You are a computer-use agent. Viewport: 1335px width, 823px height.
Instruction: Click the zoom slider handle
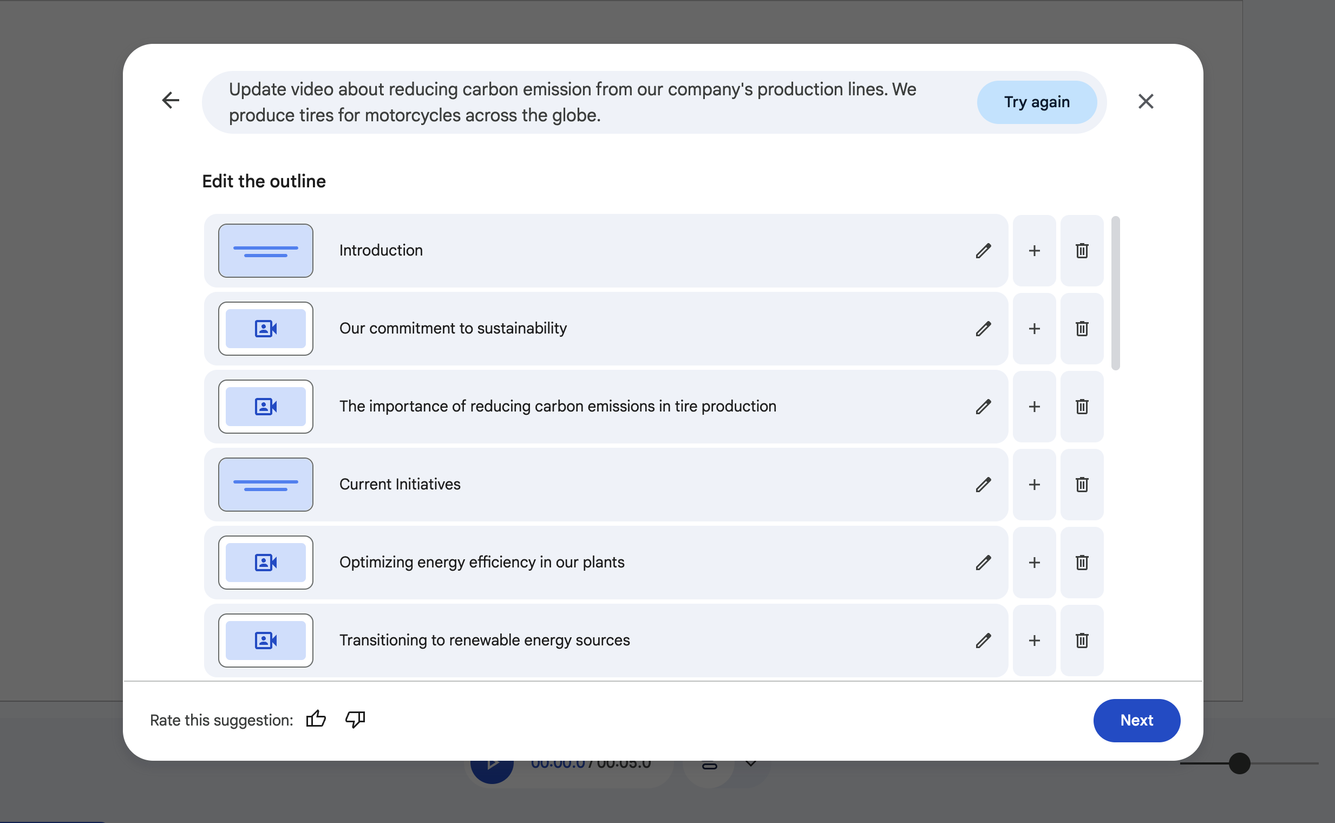(x=1239, y=763)
